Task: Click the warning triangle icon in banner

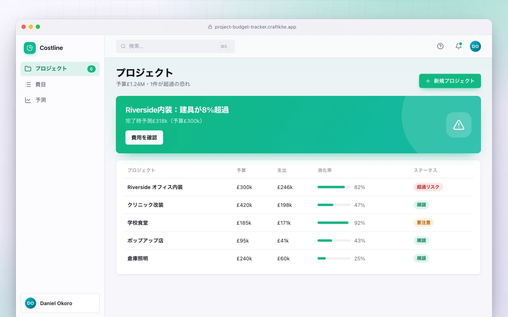Action: 459,125
